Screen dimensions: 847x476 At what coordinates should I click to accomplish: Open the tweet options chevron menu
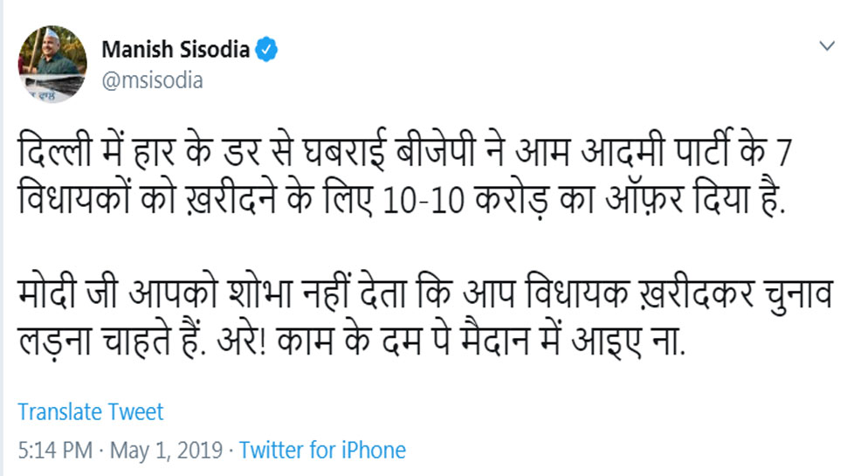(826, 45)
